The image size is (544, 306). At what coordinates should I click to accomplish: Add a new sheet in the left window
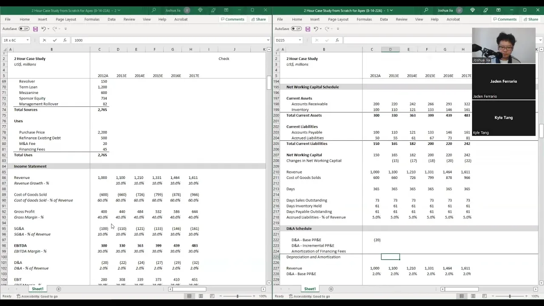click(59, 289)
